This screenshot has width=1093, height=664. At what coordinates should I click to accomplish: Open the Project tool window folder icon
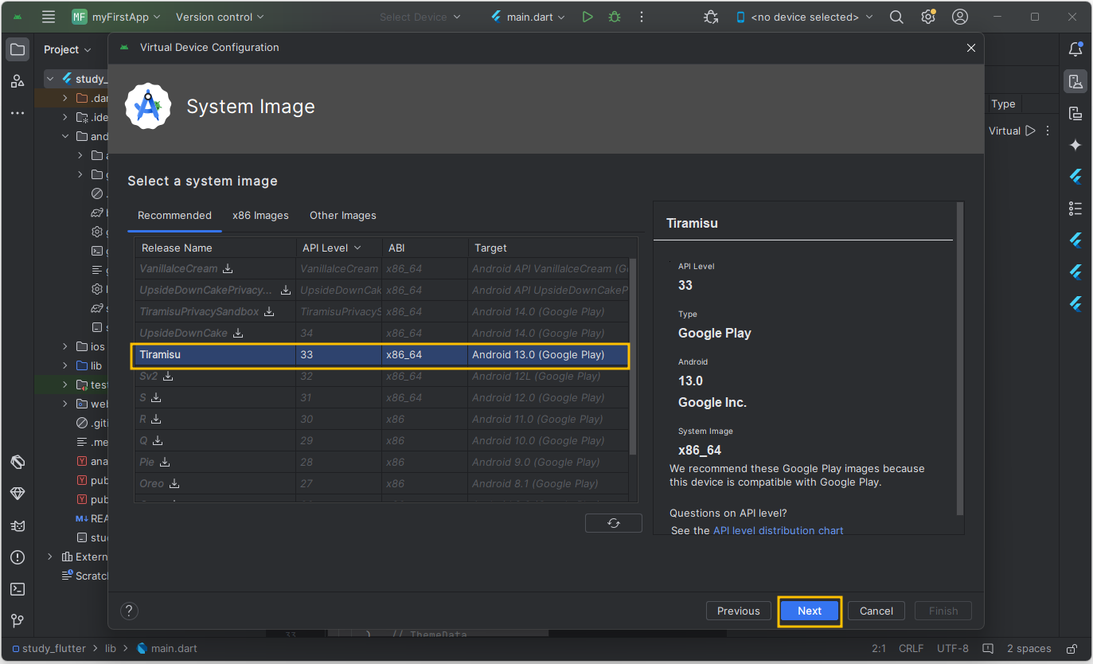17,49
